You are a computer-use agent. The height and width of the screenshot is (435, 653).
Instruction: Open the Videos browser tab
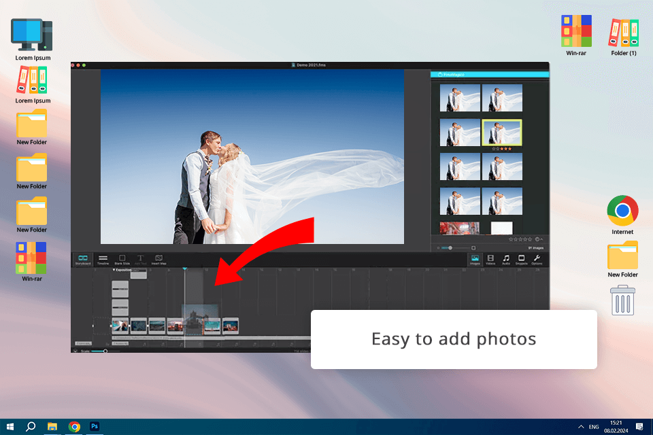[x=490, y=260]
